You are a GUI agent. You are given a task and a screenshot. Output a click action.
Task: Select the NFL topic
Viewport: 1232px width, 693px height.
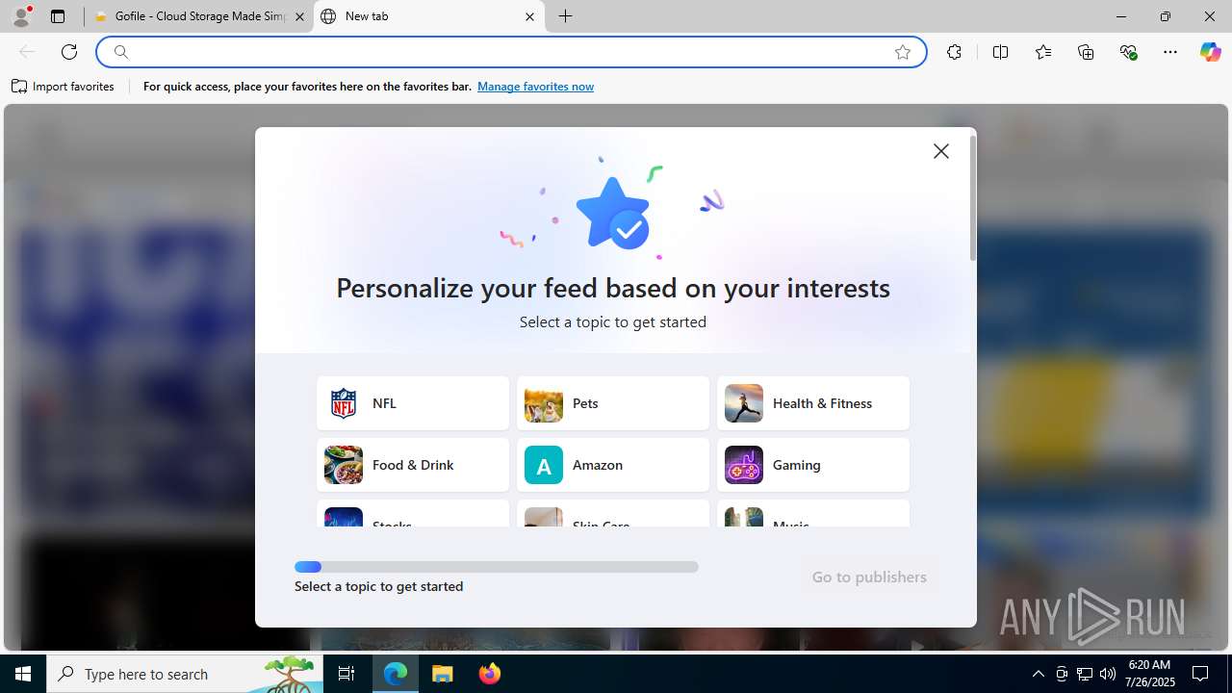(413, 403)
